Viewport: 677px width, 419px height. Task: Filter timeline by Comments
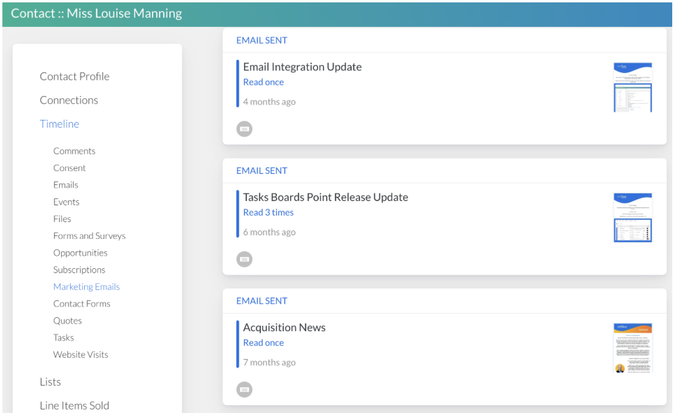74,151
